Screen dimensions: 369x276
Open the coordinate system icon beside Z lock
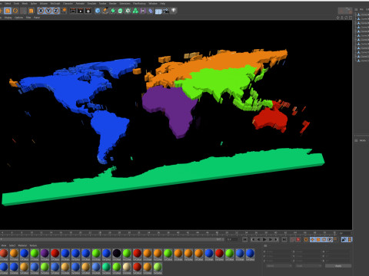point(64,11)
